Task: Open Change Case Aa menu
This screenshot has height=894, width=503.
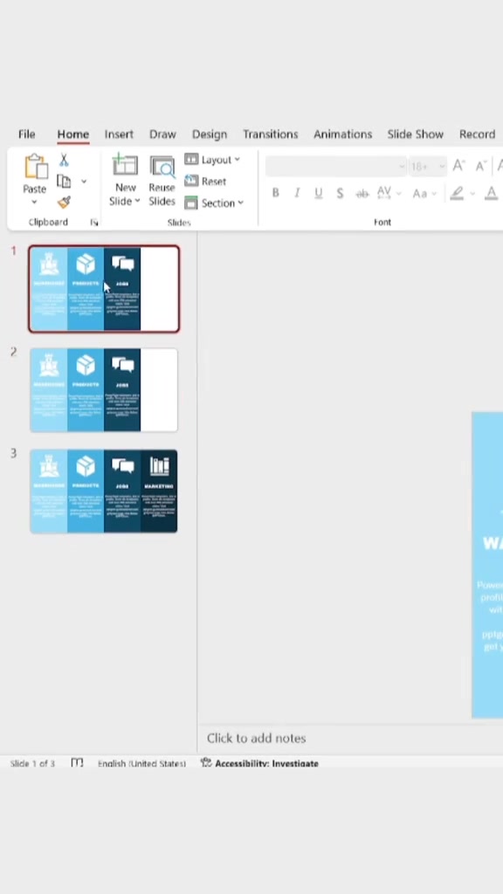Action: click(424, 193)
